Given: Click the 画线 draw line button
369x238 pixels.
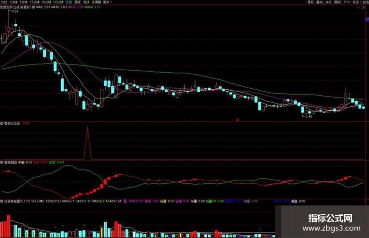Looking at the screenshot, I should tap(337, 2).
